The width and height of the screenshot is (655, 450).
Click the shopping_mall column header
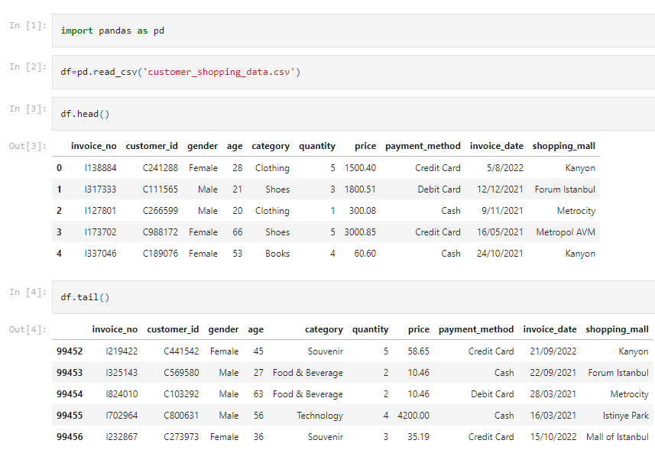564,145
